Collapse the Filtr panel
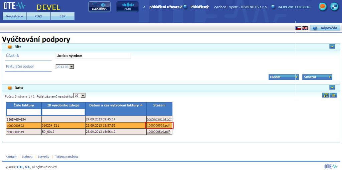Screen dimensions: 342x171 pos(332,47)
